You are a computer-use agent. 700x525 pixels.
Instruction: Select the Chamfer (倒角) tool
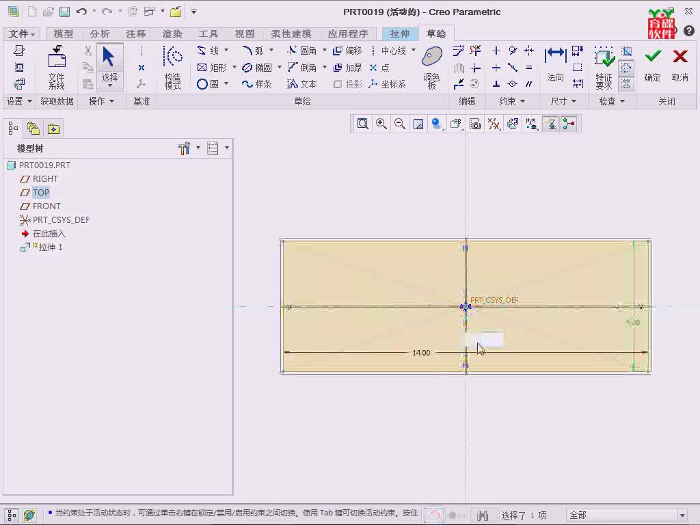coord(301,68)
